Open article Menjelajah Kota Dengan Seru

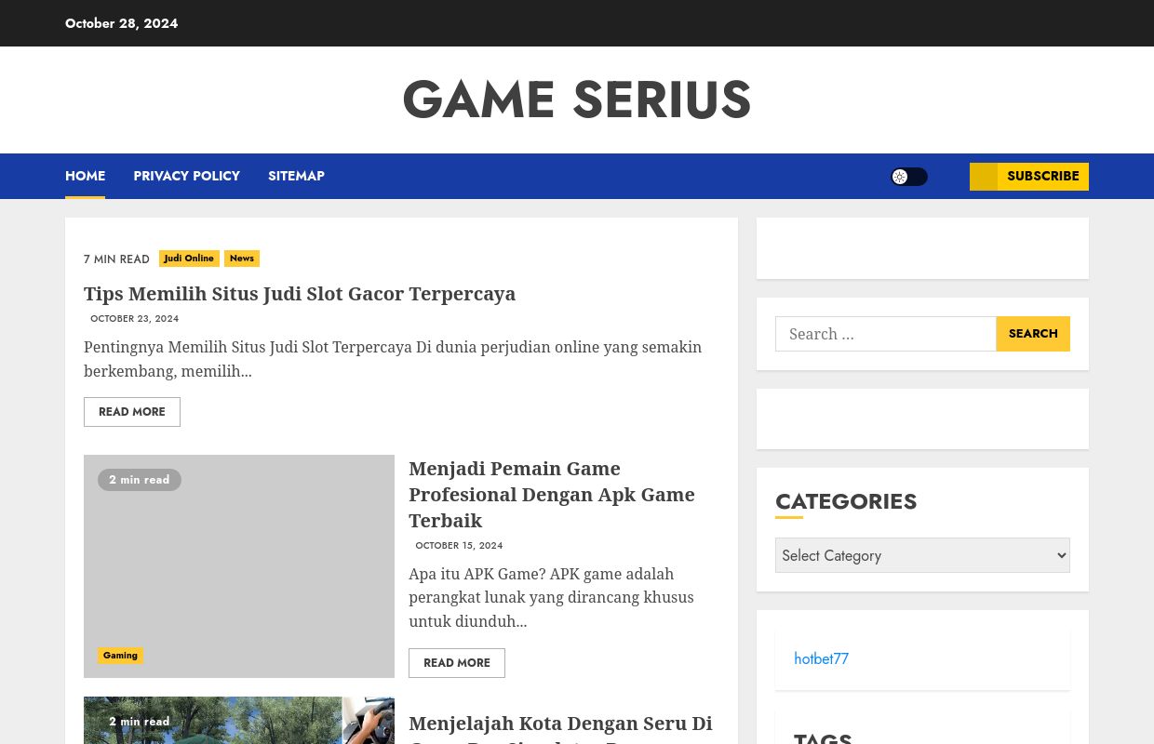coord(560,727)
